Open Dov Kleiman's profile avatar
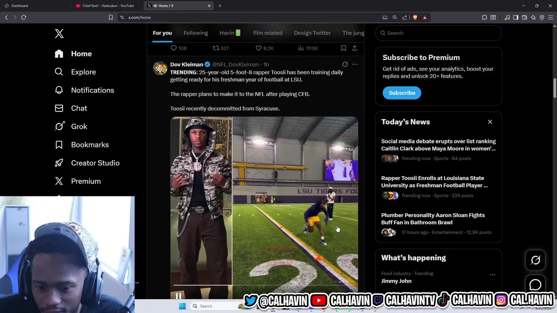557x313 pixels. coord(160,68)
